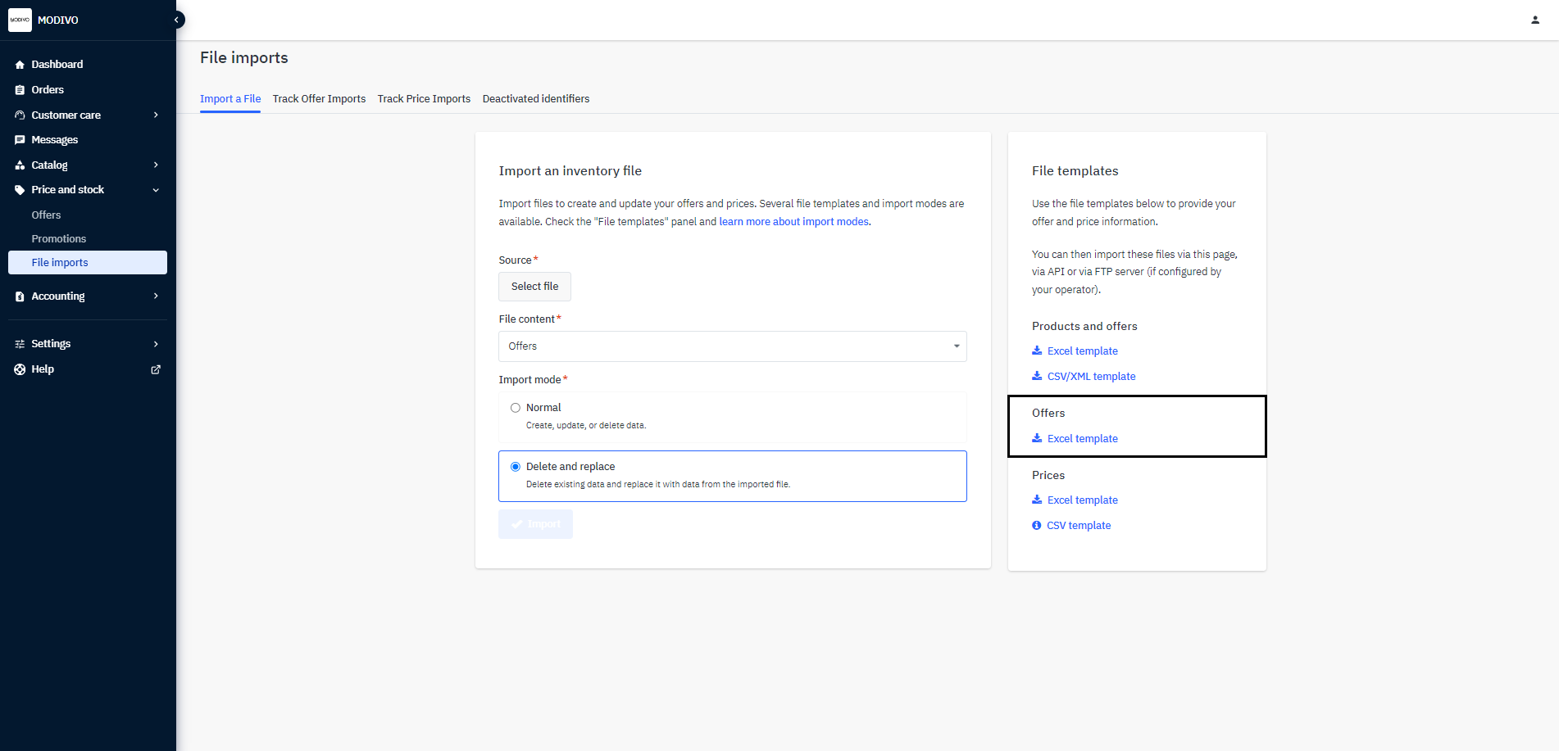The height and width of the screenshot is (751, 1559).
Task: Click the info icon beside CSV template
Action: pos(1037,526)
